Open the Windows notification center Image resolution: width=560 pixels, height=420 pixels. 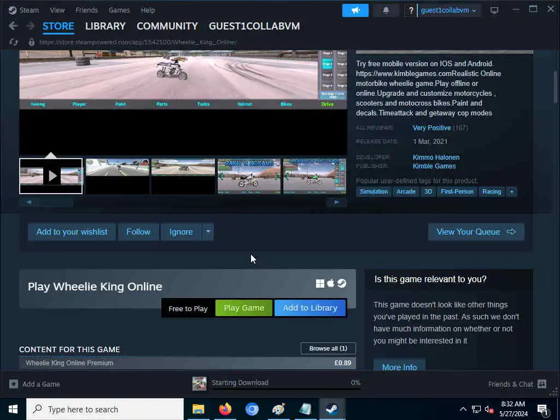(543, 410)
